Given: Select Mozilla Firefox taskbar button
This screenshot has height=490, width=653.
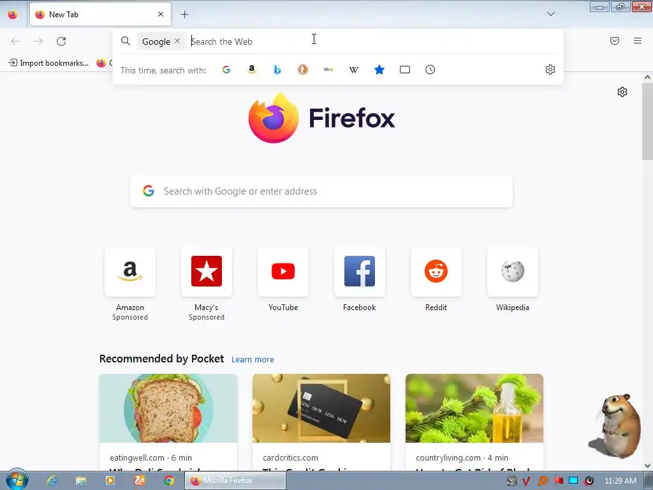Looking at the screenshot, I should click(235, 480).
